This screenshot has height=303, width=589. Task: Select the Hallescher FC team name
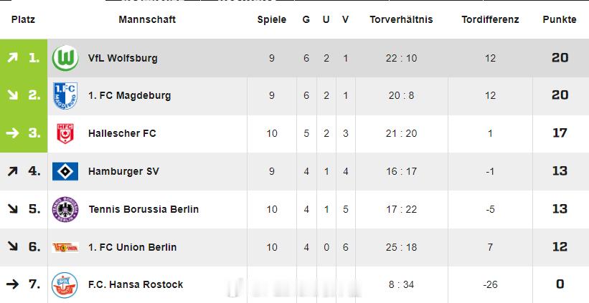click(x=122, y=133)
